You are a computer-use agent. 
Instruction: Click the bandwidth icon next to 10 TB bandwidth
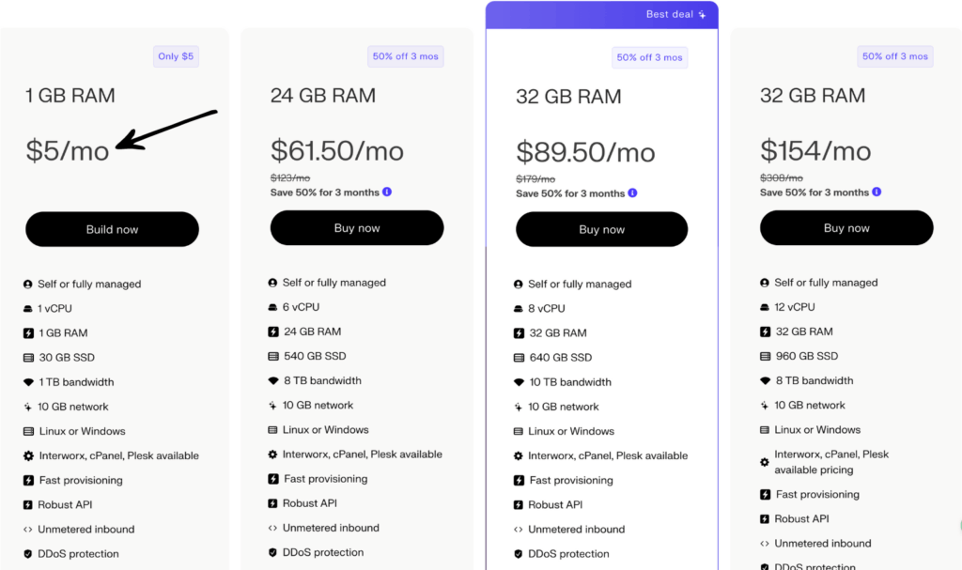(520, 381)
